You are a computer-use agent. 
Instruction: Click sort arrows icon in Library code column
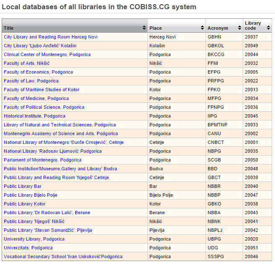pos(268,28)
